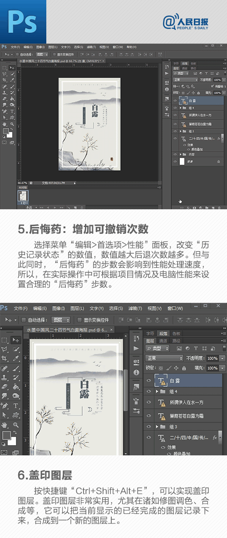Viewport: 227px width, 538px height.
Task: Expand 内容 group in upper layers panel
Action: (181, 154)
